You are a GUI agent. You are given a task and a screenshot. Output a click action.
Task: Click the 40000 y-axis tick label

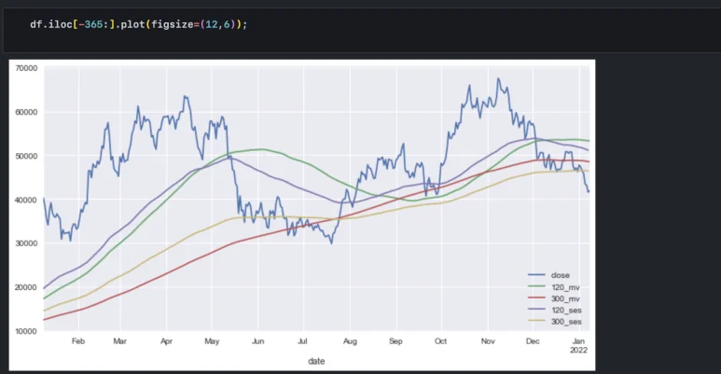[x=25, y=200]
